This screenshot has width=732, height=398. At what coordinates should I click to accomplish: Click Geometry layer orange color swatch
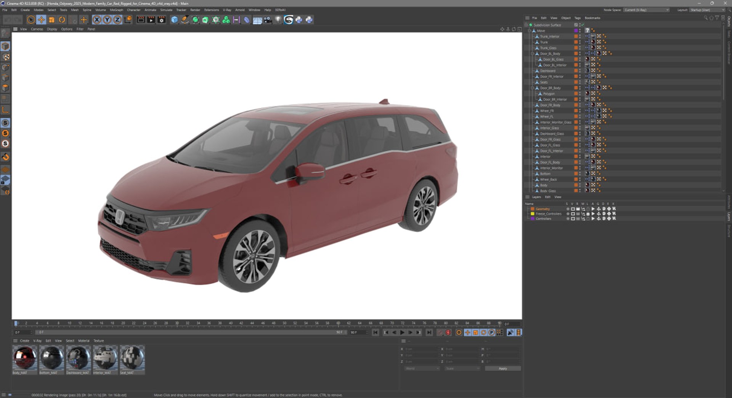[533, 209]
